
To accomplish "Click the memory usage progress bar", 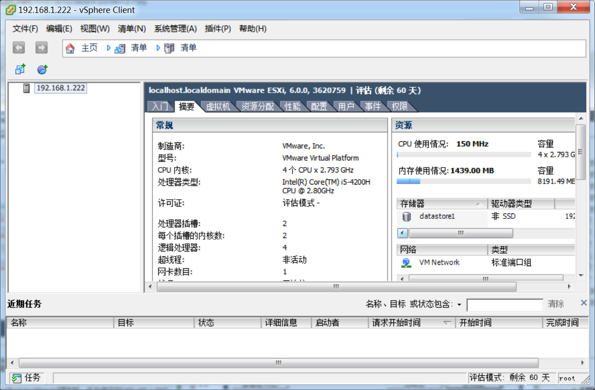I will tap(464, 181).
